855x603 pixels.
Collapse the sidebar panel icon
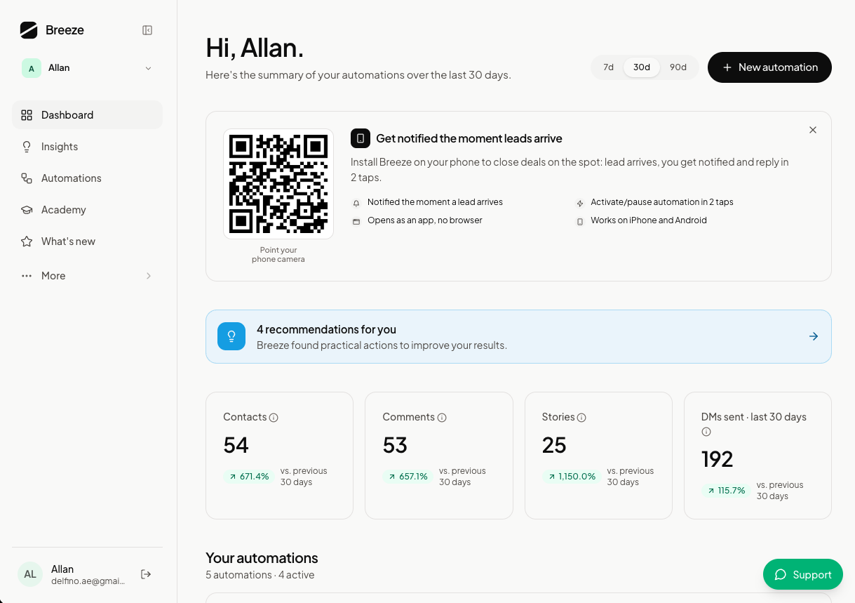pyautogui.click(x=147, y=30)
